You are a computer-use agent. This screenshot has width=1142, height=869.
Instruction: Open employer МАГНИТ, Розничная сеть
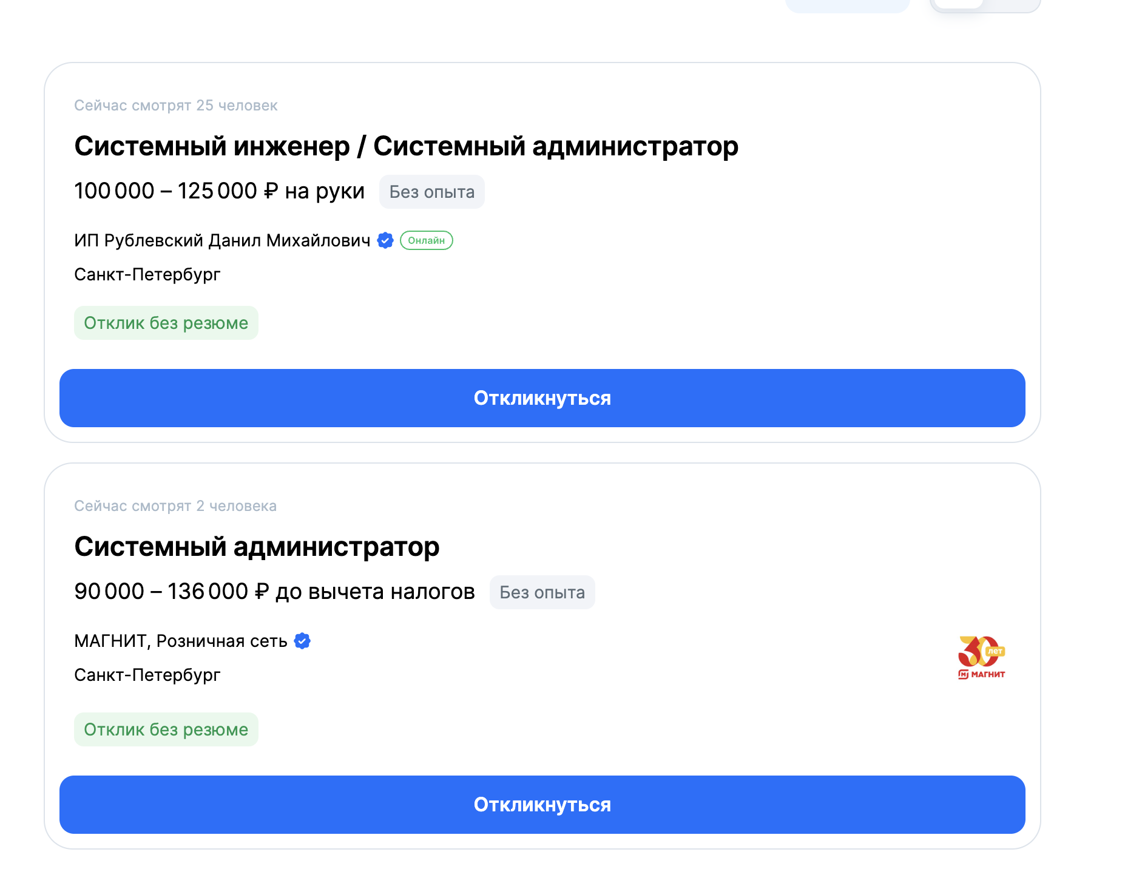[x=181, y=641]
